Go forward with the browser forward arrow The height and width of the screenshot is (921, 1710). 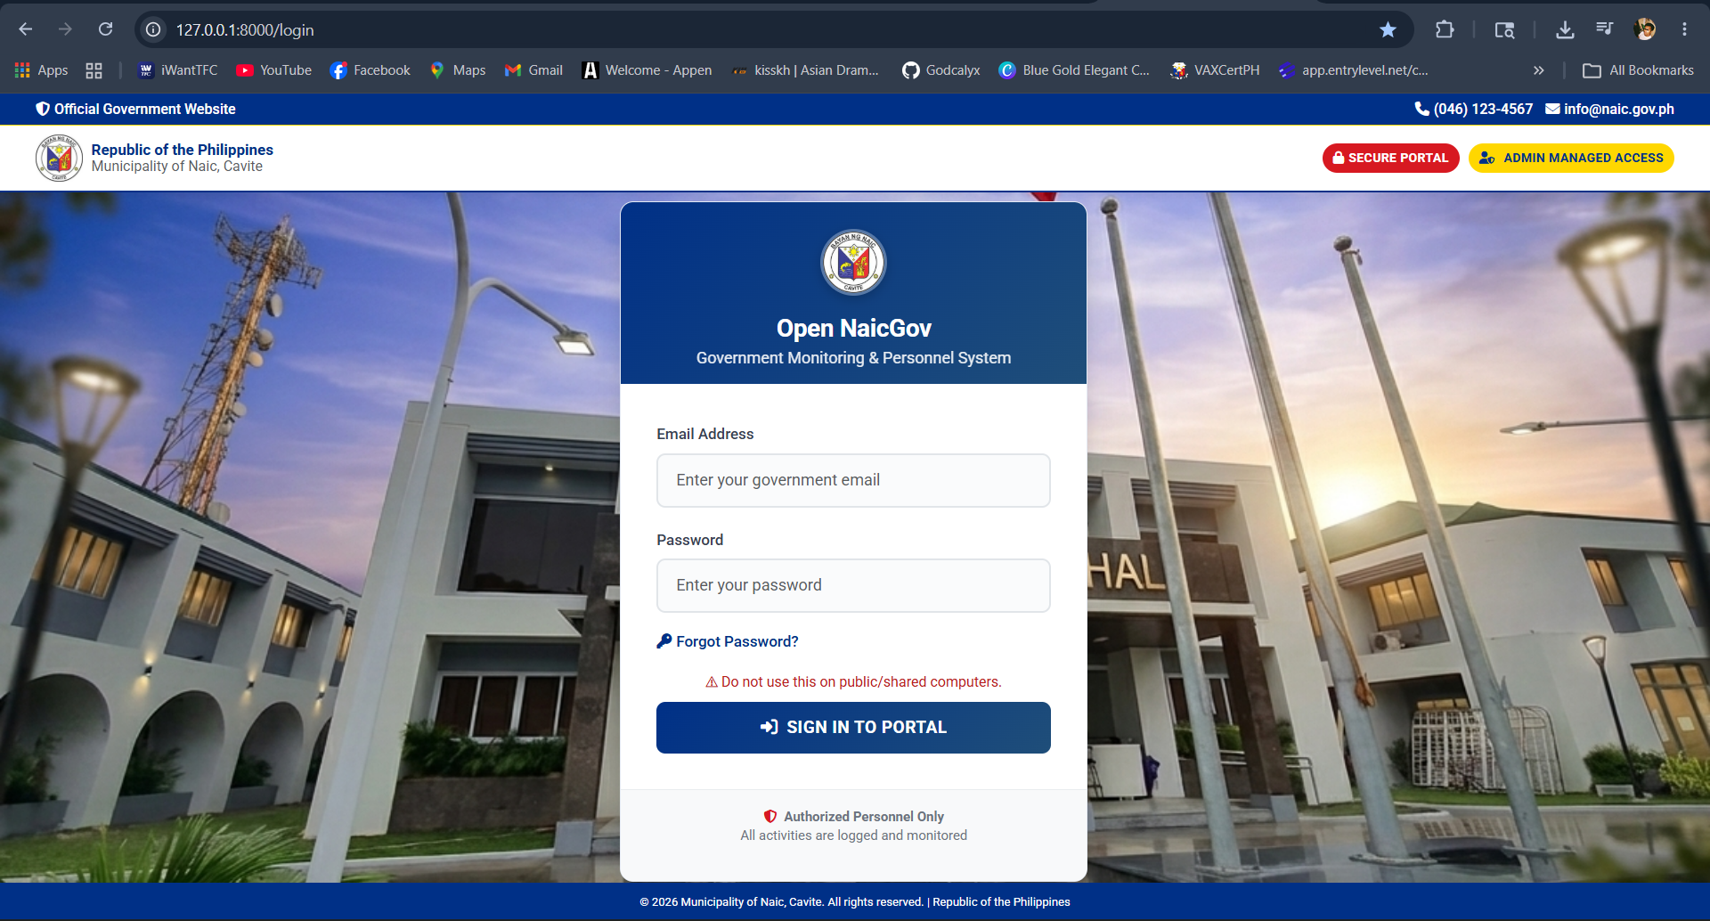coord(65,29)
